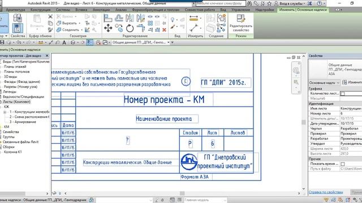Click the star favorites icon in title bar
The height and width of the screenshot is (203, 362).
[x=269, y=3]
